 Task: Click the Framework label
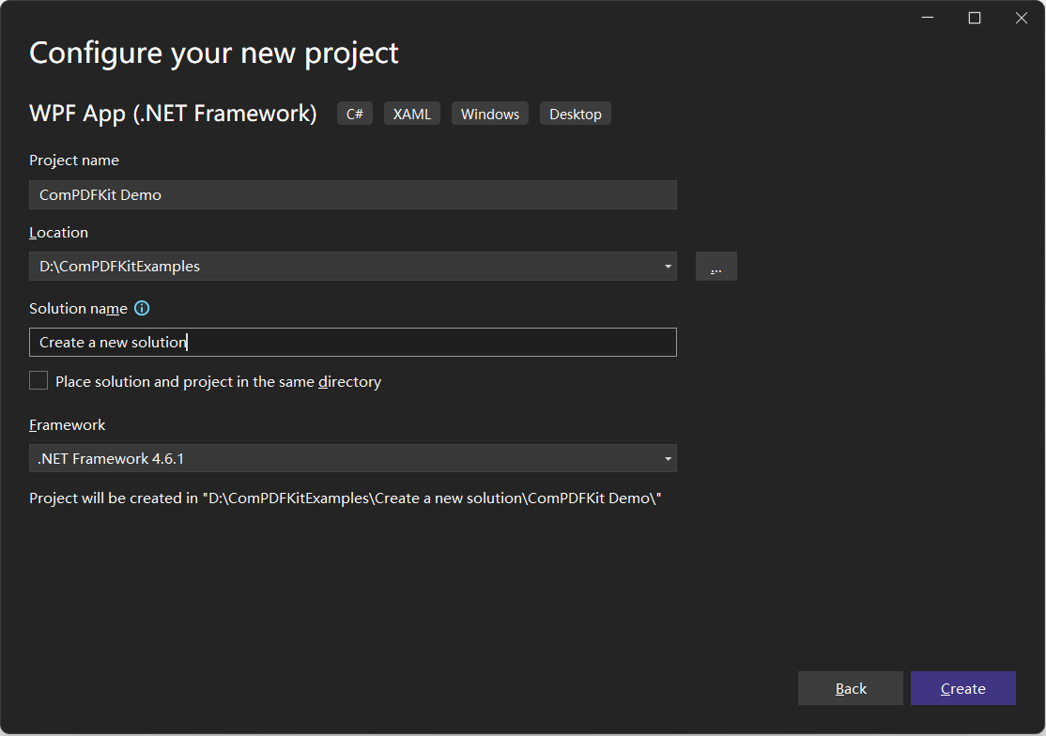click(x=68, y=424)
